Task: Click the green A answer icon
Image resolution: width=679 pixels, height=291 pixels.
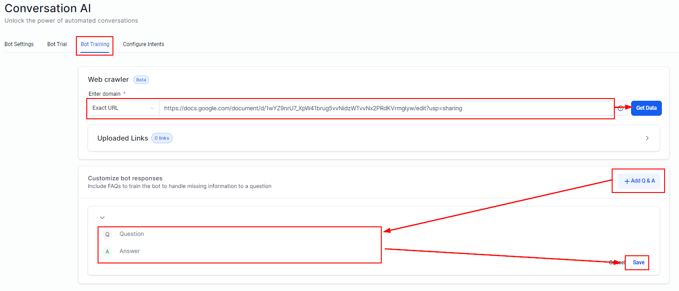Action: click(107, 252)
